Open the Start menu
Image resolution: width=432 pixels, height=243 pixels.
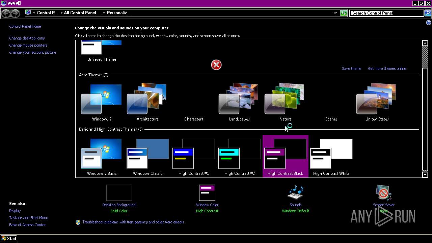[9, 239]
